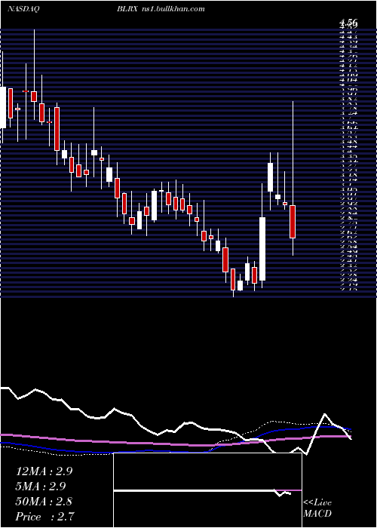Click the tall white candlestick body before the rebound peak
377x528 pixels.
[262, 249]
